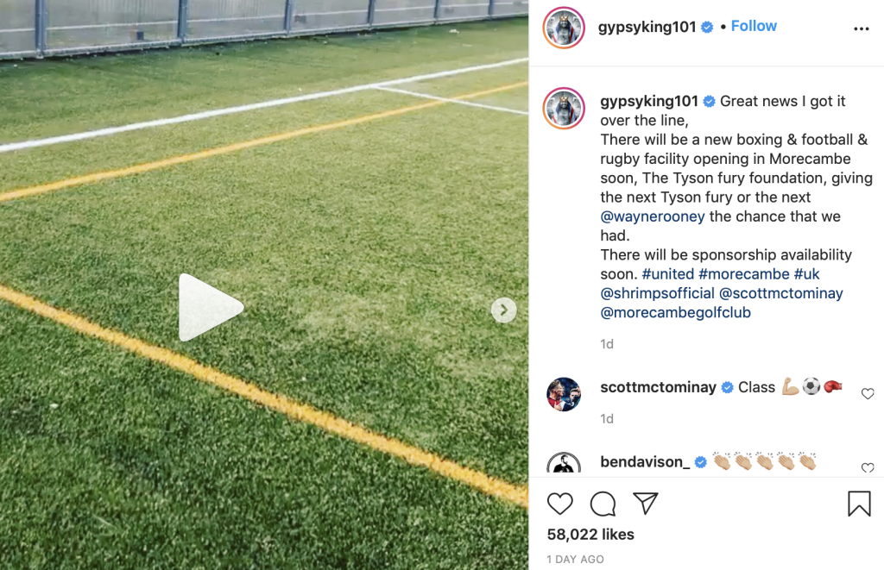Open the #united hashtag
Screen dimensions: 884x570
coord(668,273)
